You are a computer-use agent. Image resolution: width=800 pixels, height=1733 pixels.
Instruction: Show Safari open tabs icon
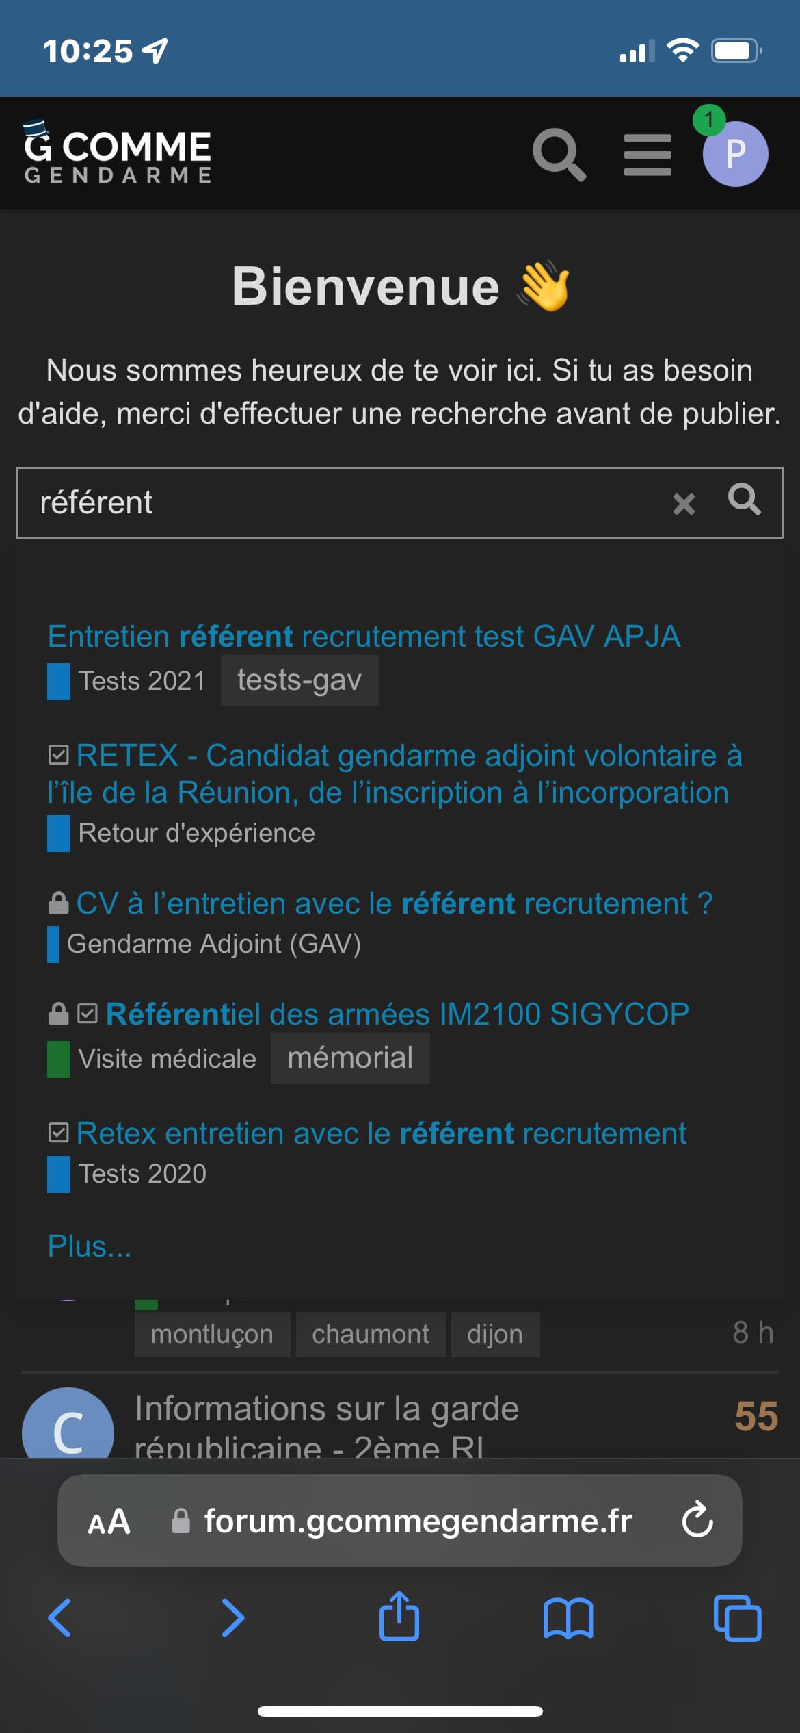tap(737, 1618)
